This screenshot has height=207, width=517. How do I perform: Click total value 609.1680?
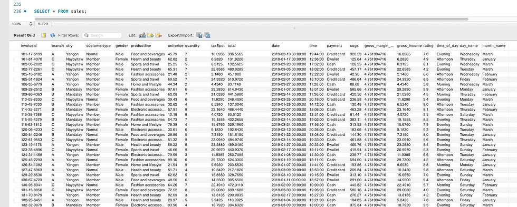(235, 190)
